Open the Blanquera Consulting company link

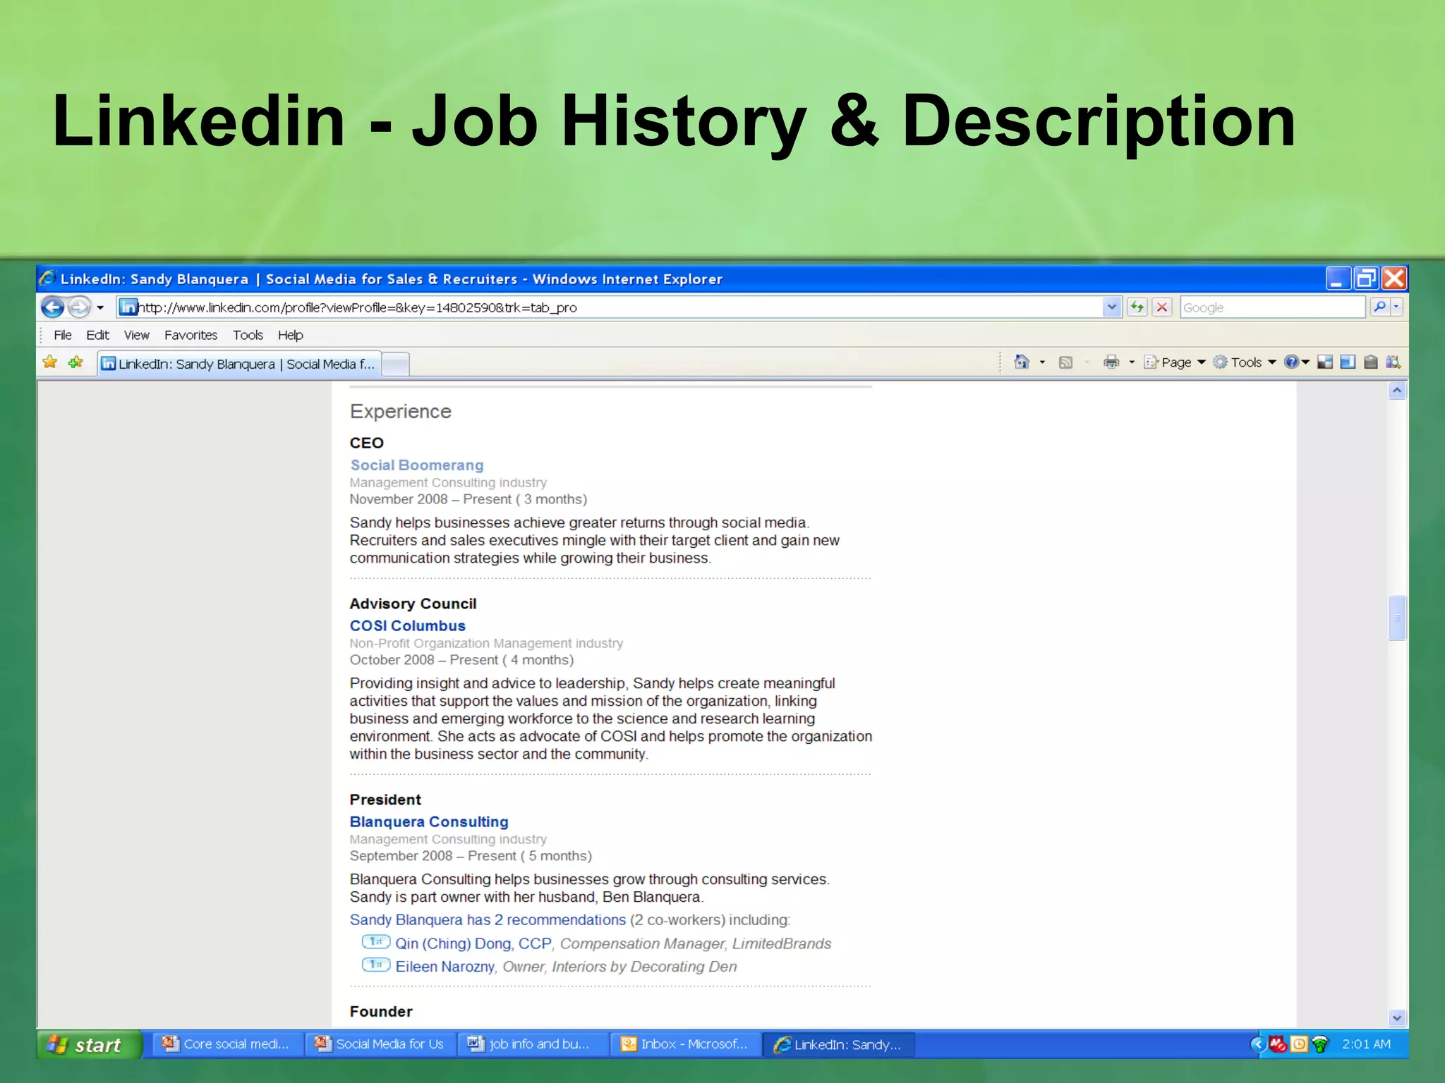coord(429,822)
